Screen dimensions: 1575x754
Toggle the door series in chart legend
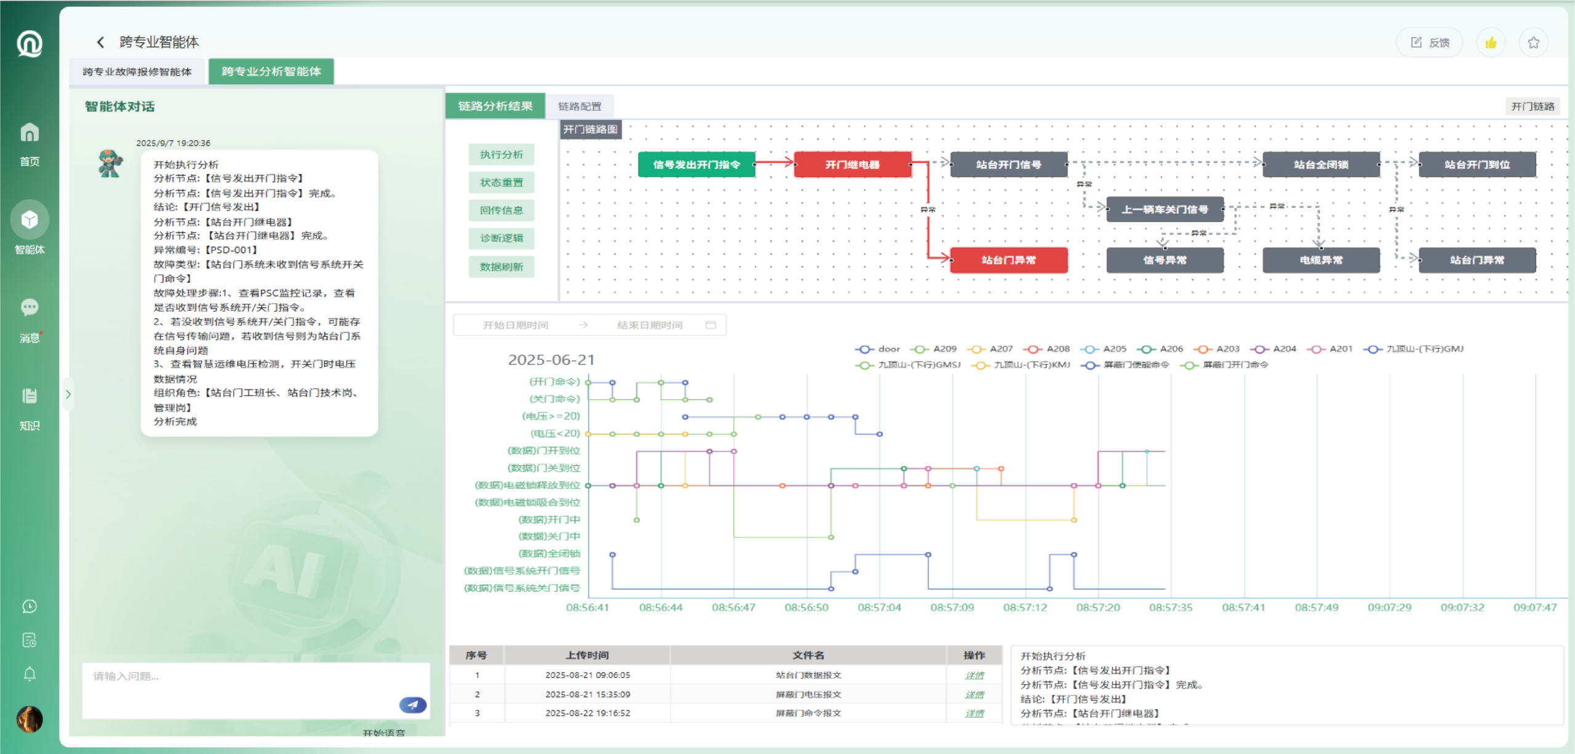tap(878, 349)
